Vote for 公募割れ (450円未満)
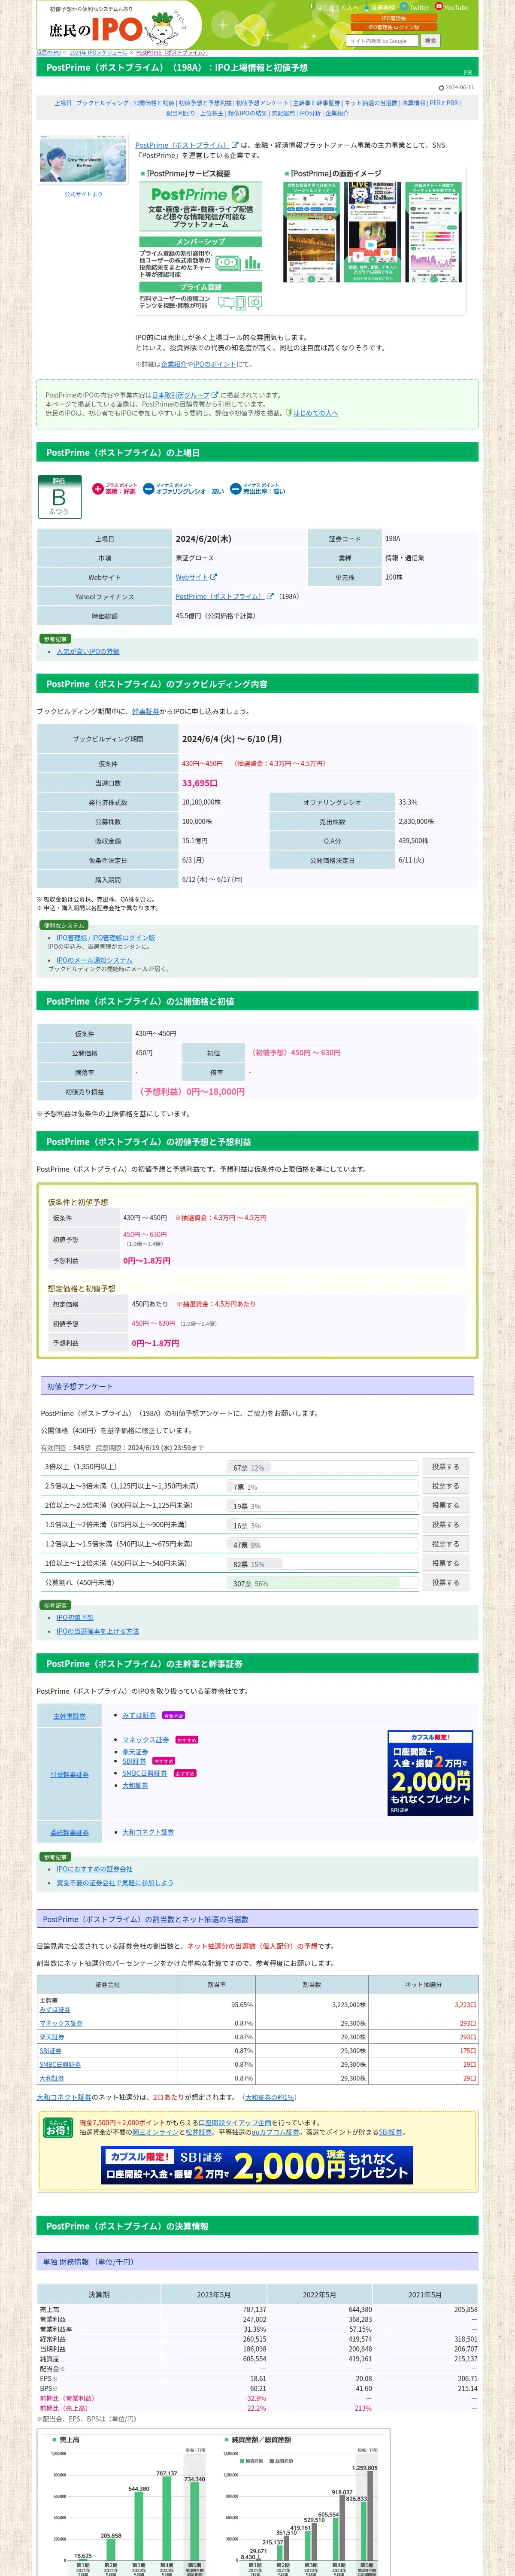This screenshot has height=2576, width=515. (x=445, y=1582)
